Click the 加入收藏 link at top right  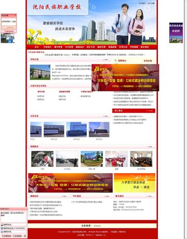coord(151,3)
